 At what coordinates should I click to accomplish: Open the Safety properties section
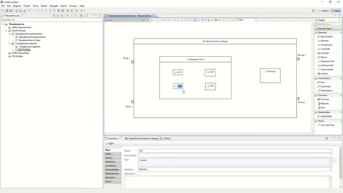click(x=113, y=154)
